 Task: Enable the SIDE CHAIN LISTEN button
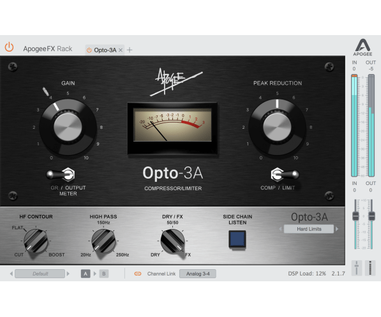coord(237,239)
